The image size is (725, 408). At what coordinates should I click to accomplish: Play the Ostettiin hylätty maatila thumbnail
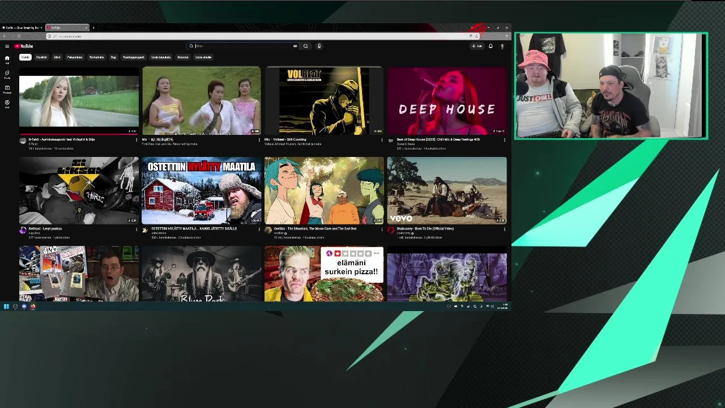202,190
